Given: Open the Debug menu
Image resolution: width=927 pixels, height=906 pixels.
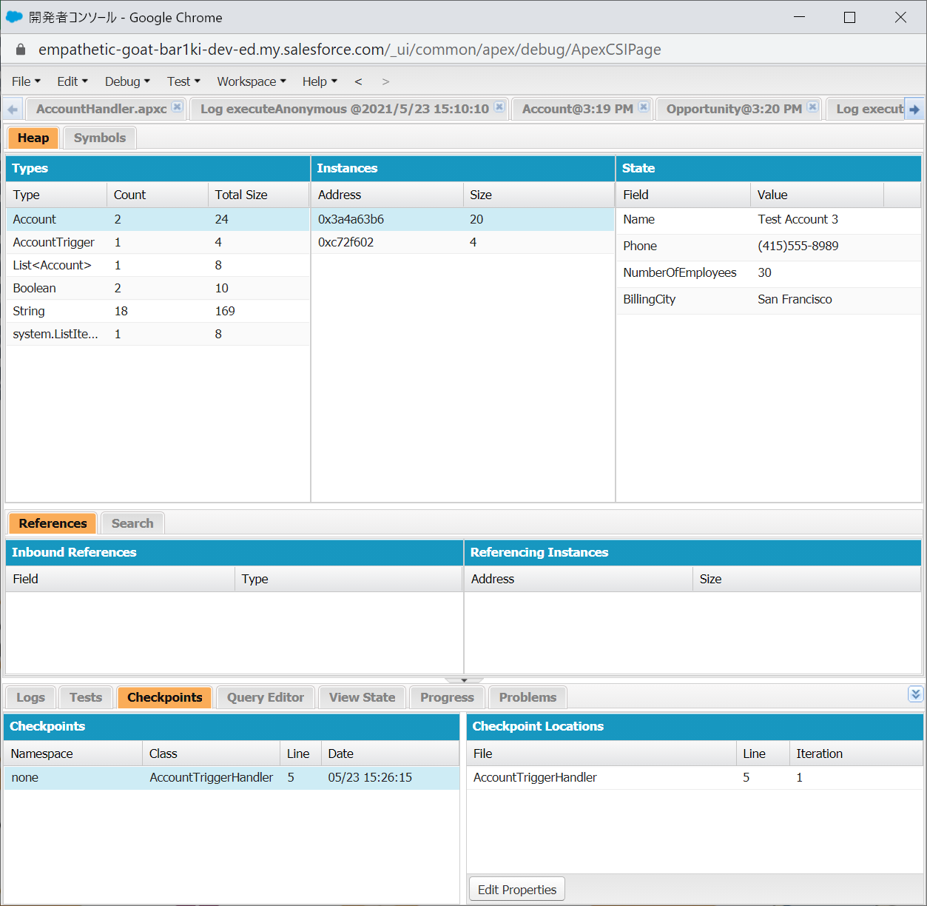Looking at the screenshot, I should coord(127,81).
